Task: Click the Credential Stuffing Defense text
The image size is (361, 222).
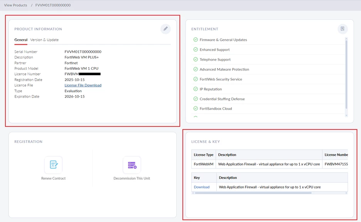Action: point(222,99)
